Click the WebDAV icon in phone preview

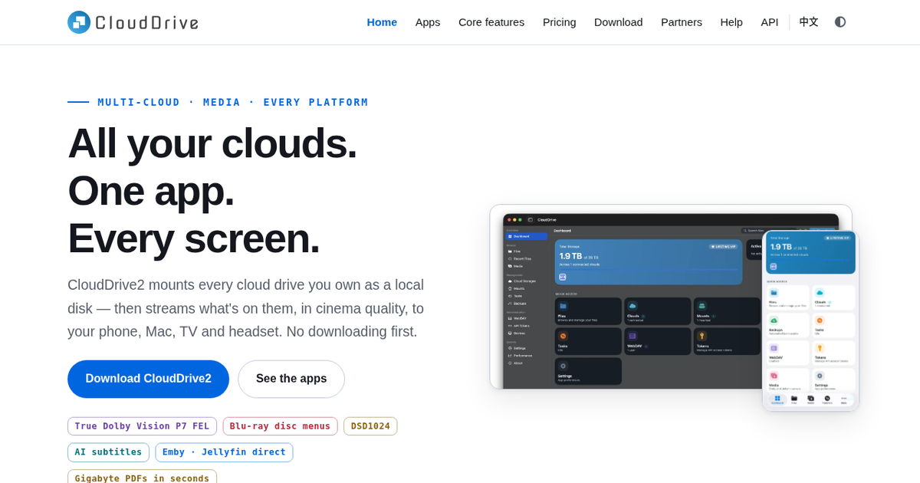pos(774,348)
